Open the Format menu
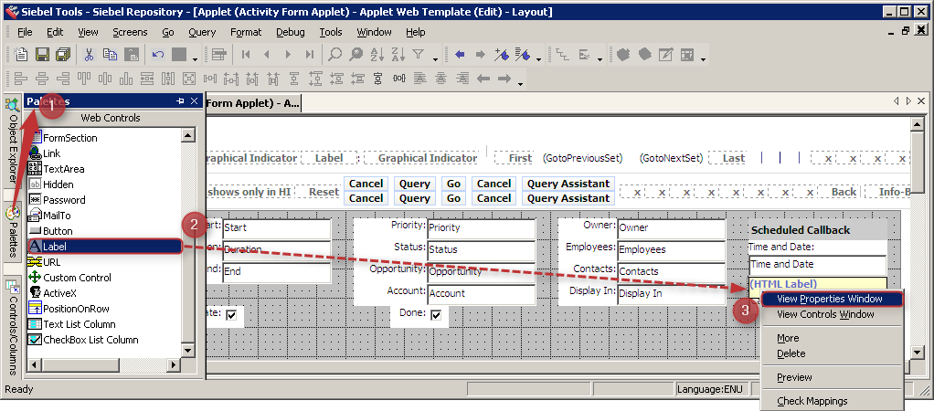934x411 pixels. click(x=246, y=32)
